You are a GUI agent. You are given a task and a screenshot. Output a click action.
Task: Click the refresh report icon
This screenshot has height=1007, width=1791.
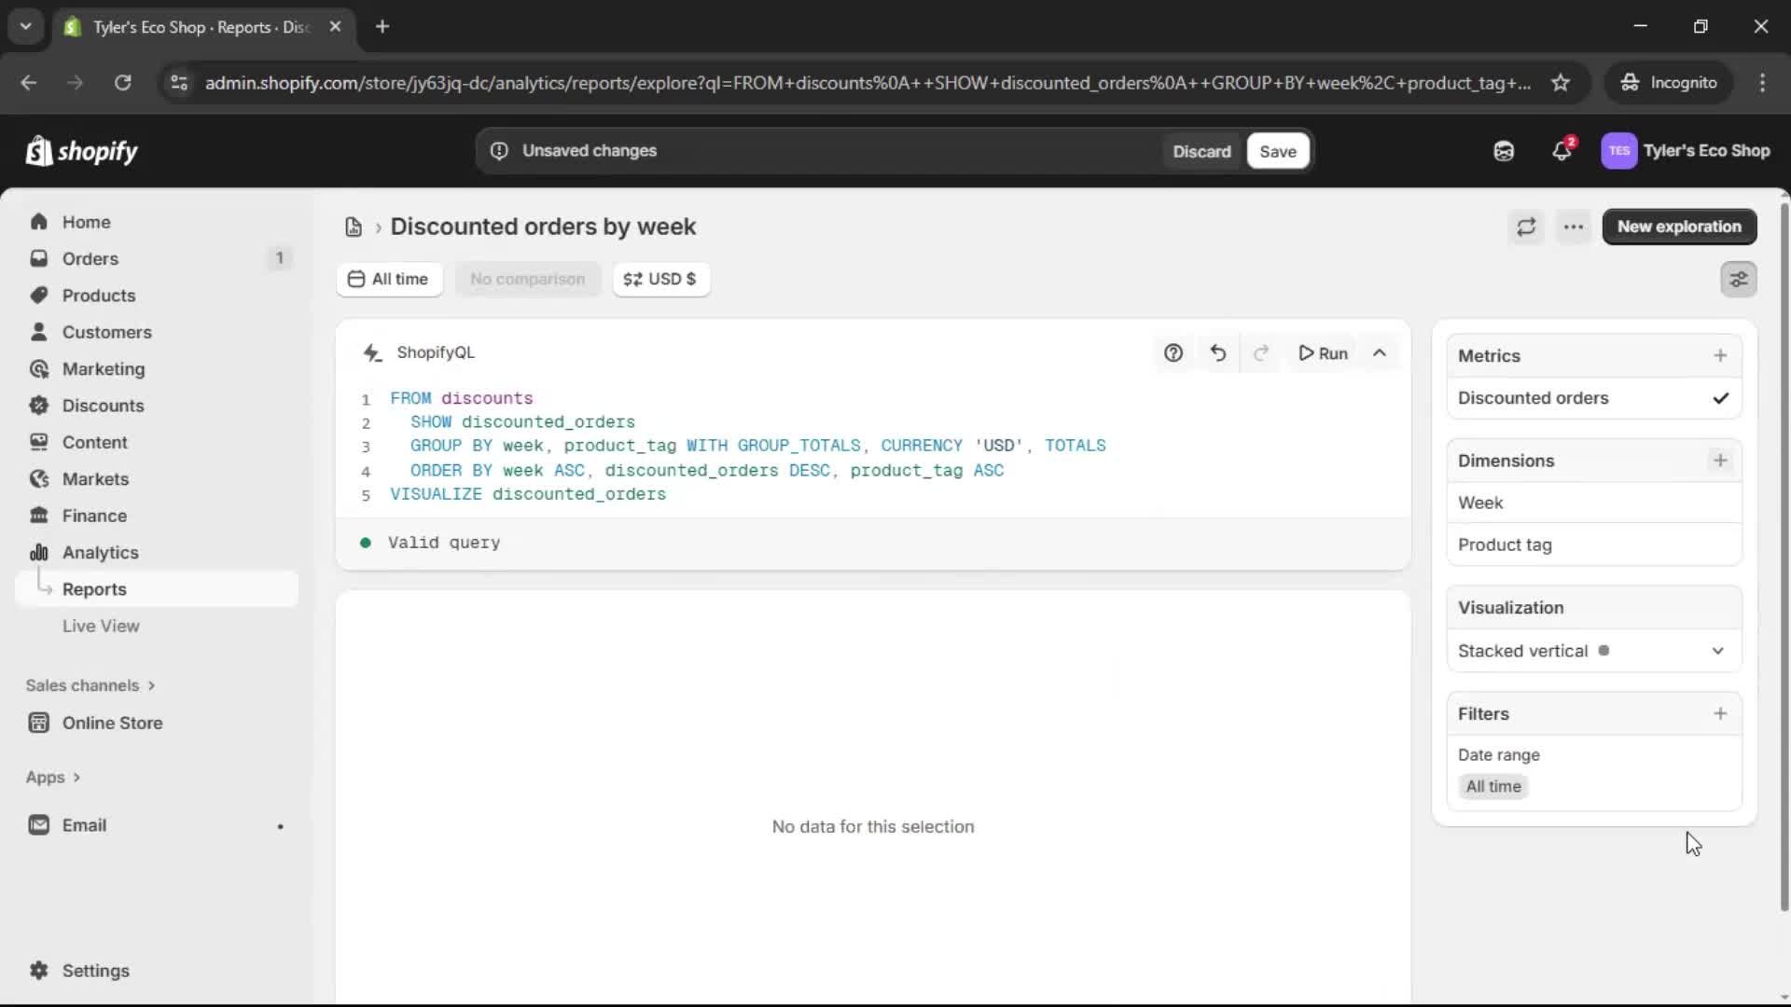1526,227
